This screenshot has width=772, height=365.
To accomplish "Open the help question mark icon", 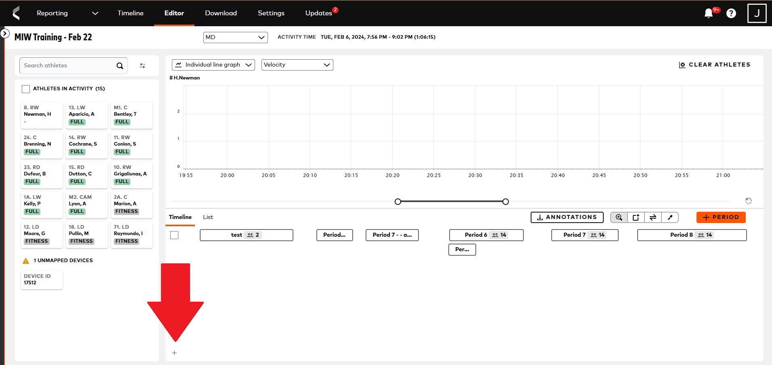I will coord(731,13).
